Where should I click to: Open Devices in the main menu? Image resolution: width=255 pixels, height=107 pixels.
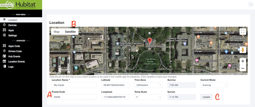click(12, 25)
